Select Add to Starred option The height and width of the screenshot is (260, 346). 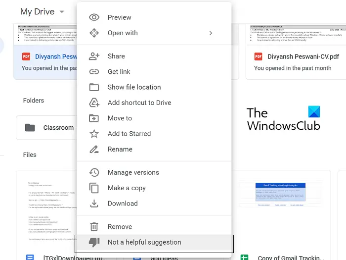154,134
